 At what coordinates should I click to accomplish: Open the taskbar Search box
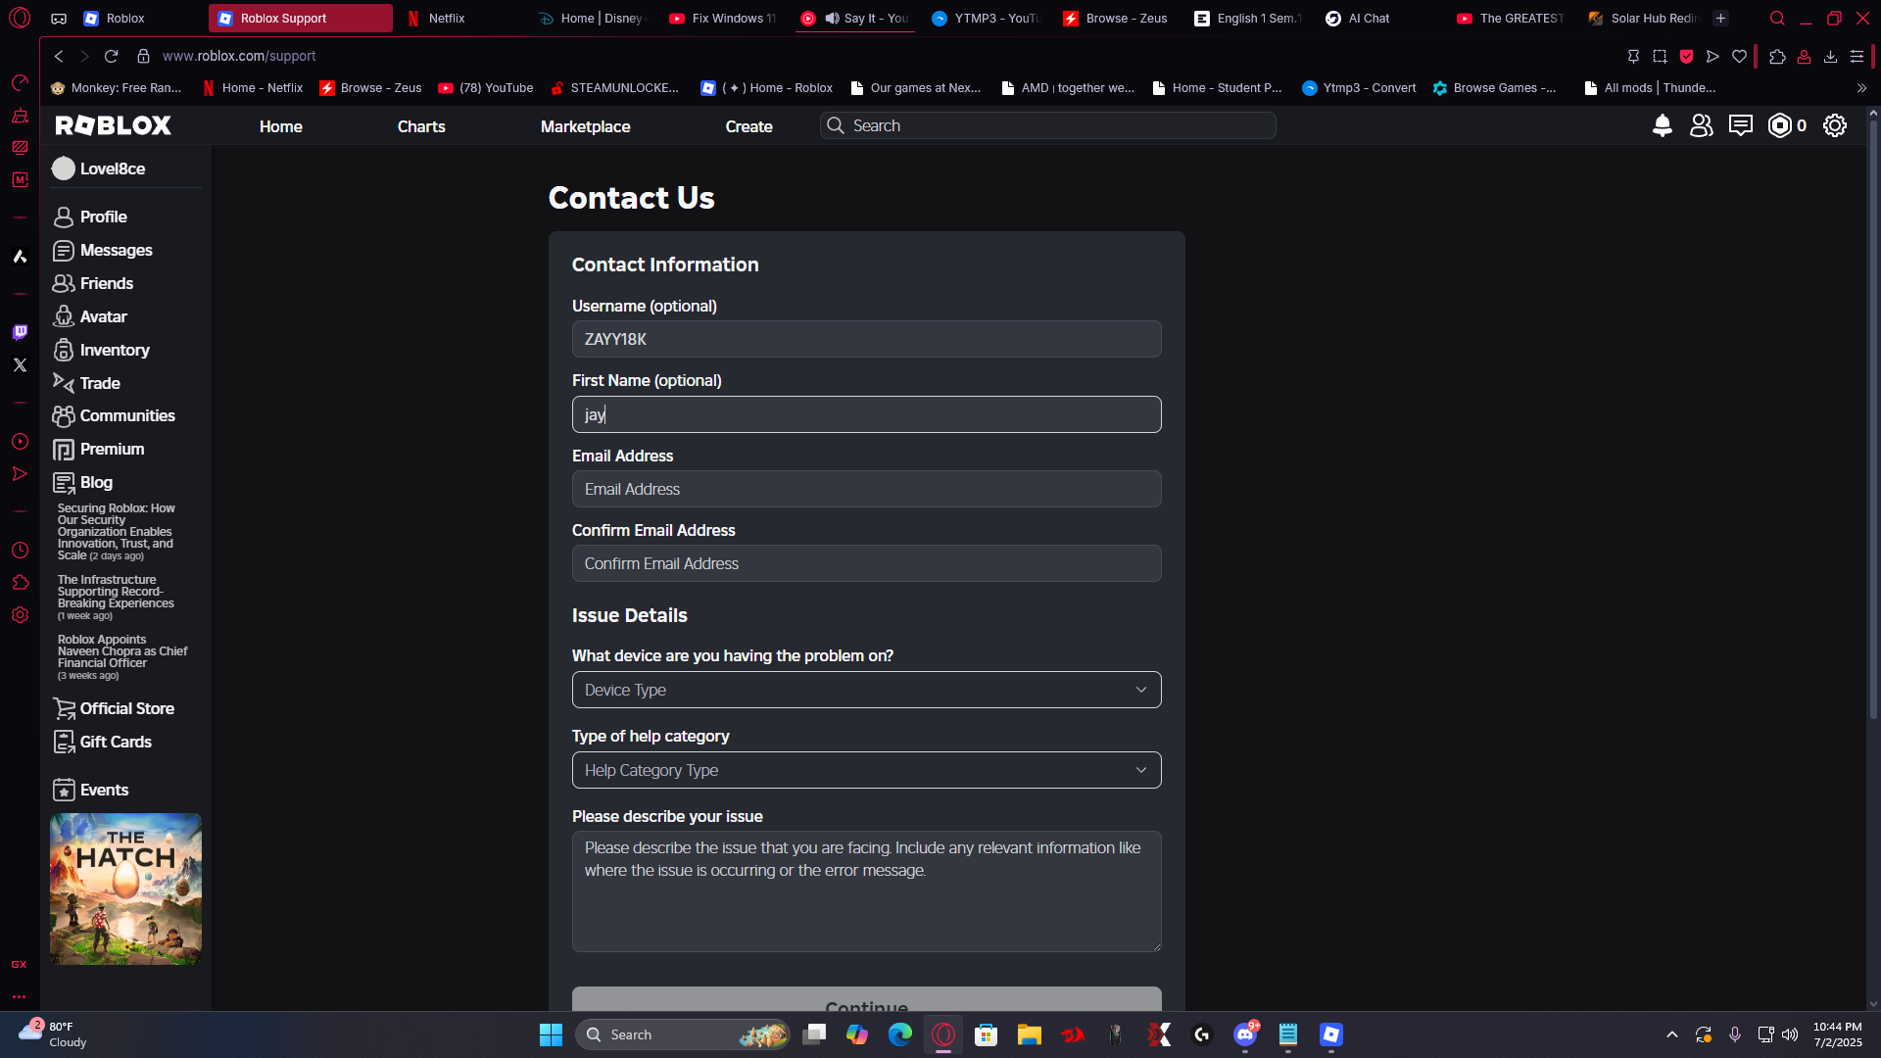tap(683, 1034)
